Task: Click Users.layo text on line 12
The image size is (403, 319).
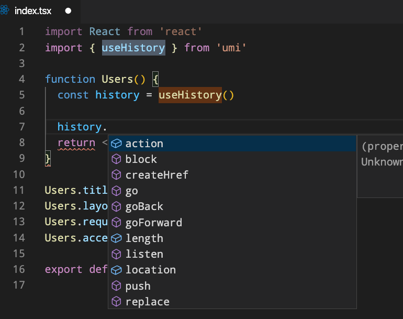Action: click(x=76, y=206)
